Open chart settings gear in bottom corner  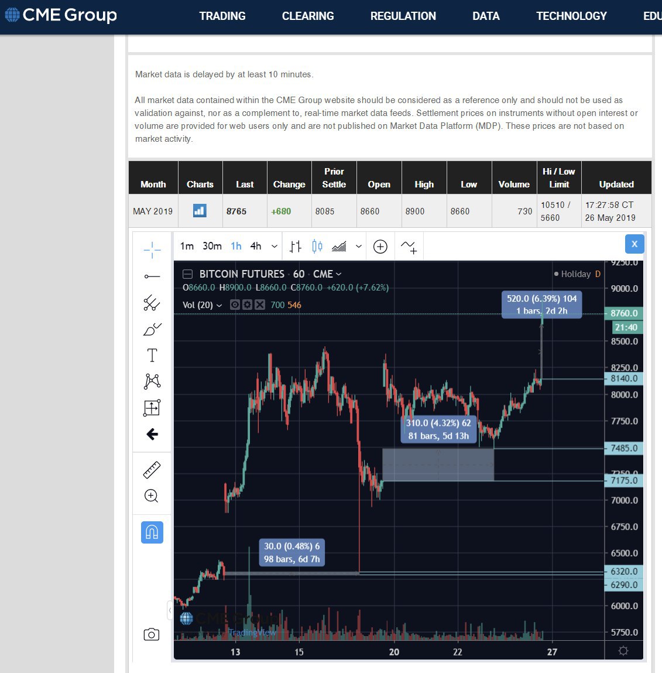point(623,651)
